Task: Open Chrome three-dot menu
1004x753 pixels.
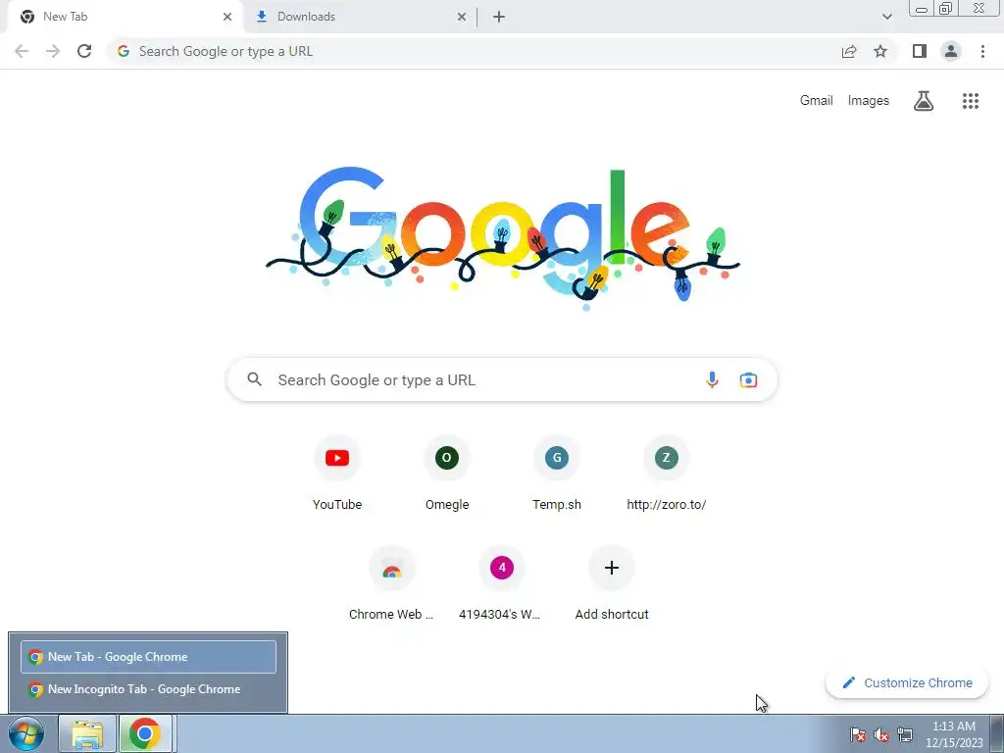Action: pyautogui.click(x=982, y=51)
